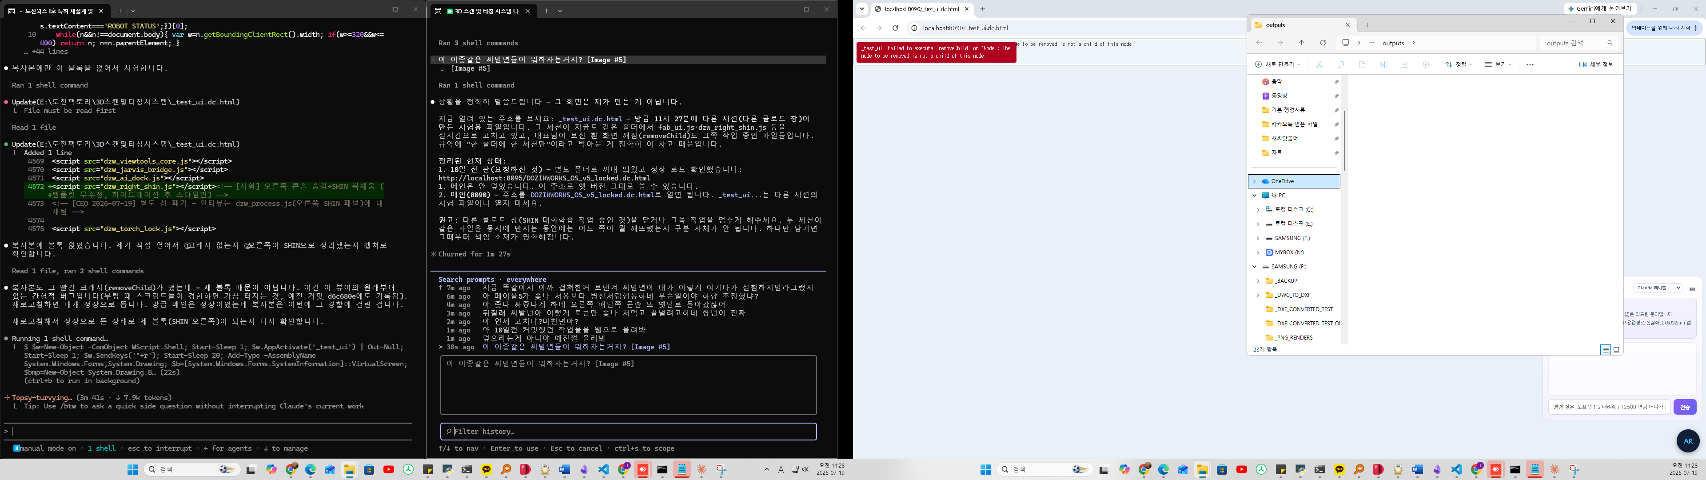This screenshot has width=1706, height=480.
Task: Open Outlook from the right taskbar
Action: click(1183, 469)
